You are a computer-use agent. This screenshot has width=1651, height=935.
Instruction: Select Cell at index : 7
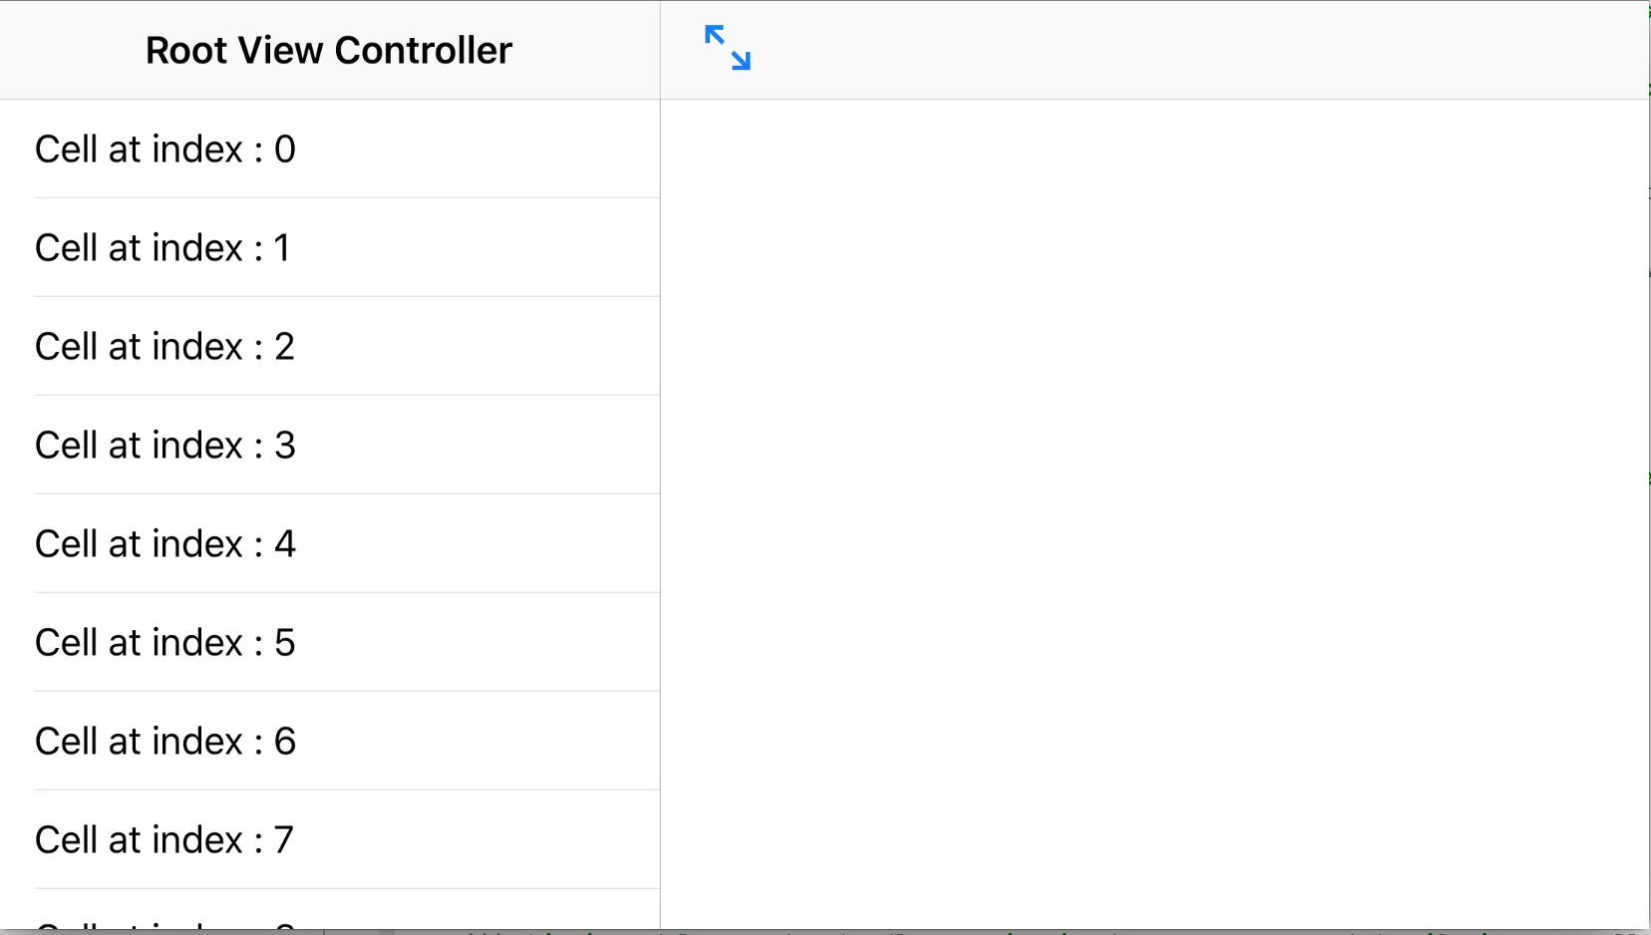tap(165, 840)
